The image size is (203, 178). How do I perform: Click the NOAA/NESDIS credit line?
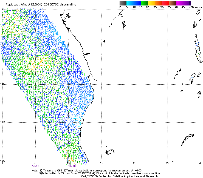coord(119,176)
